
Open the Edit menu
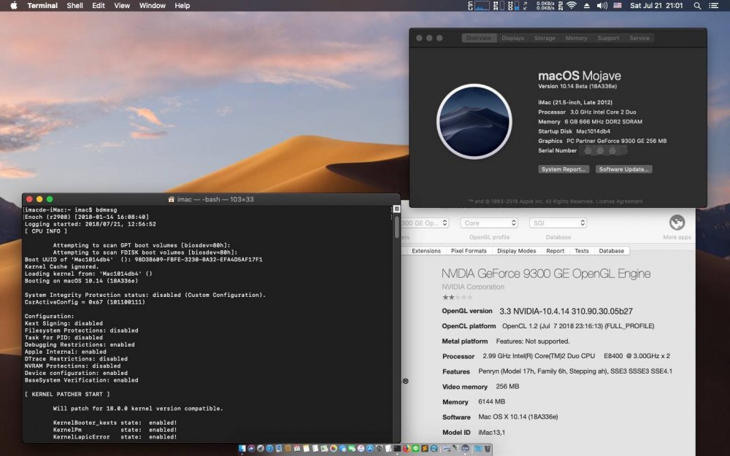[x=99, y=6]
